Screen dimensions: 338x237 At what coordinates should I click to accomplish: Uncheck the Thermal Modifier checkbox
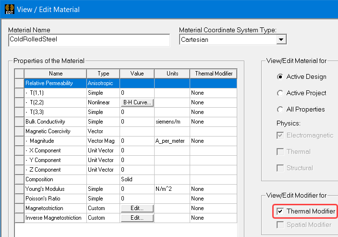point(280,211)
